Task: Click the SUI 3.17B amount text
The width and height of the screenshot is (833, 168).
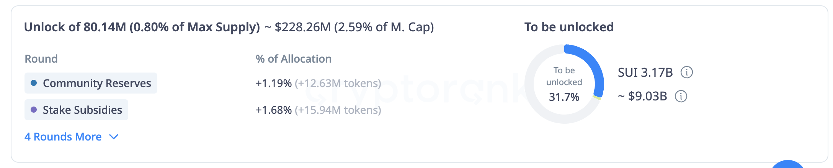Action: tap(645, 73)
